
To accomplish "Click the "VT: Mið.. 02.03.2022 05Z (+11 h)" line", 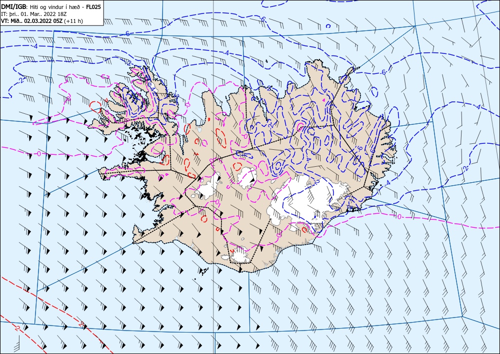I will (x=42, y=20).
